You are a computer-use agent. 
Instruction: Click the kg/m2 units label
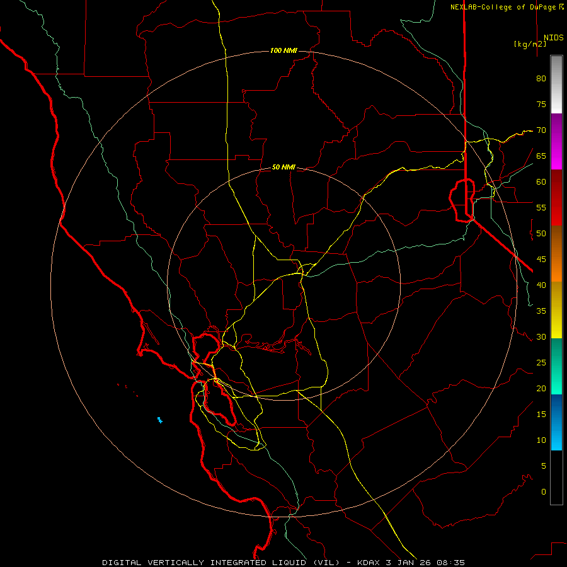(530, 44)
